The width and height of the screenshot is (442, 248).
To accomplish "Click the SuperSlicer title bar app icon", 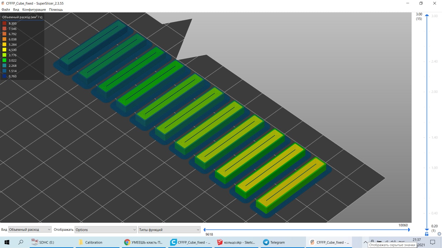I will click(3, 3).
